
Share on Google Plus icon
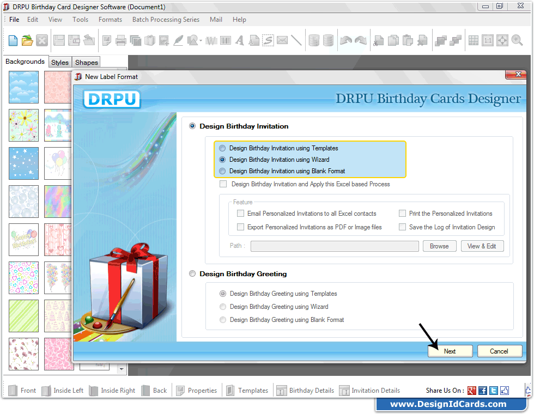pyautogui.click(x=472, y=391)
